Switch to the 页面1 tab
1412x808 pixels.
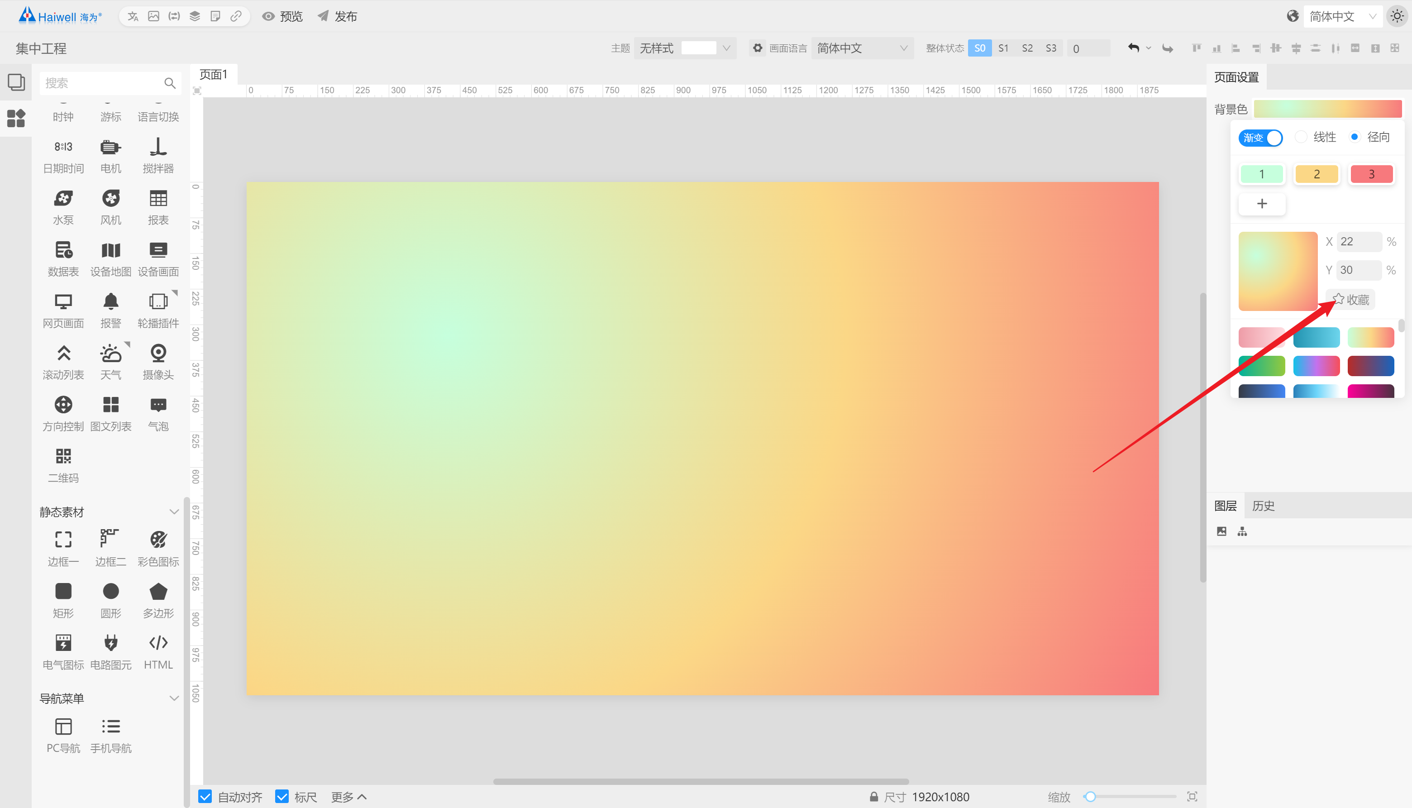(x=214, y=74)
